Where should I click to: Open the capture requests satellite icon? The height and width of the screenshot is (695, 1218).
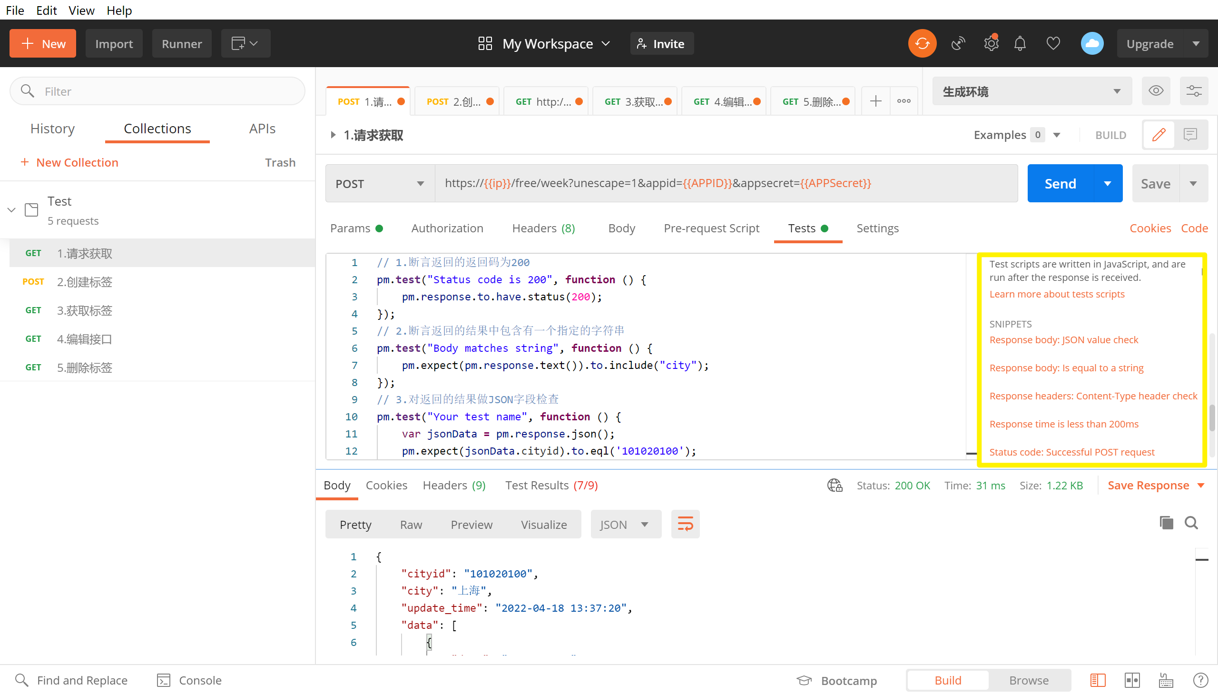958,43
